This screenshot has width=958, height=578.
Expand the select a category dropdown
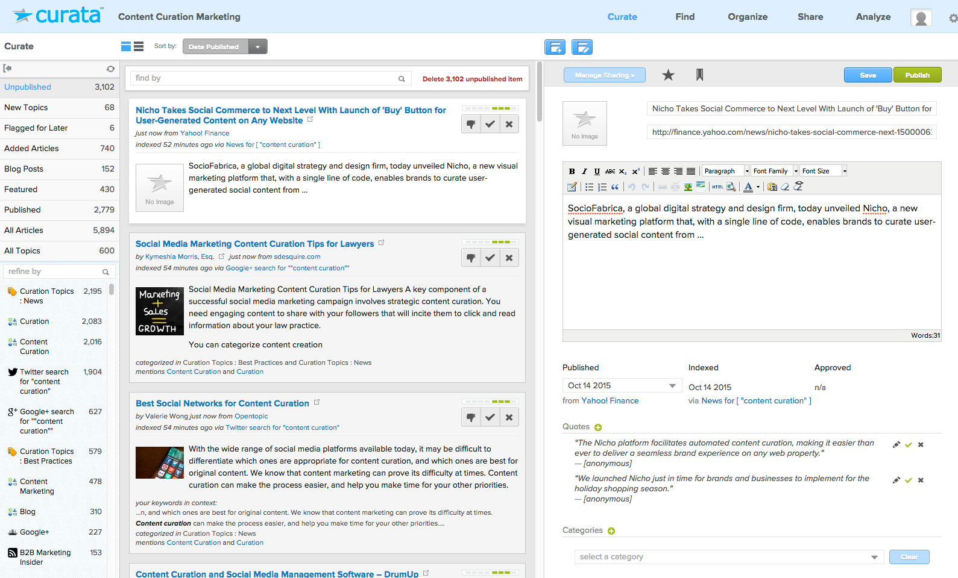874,557
